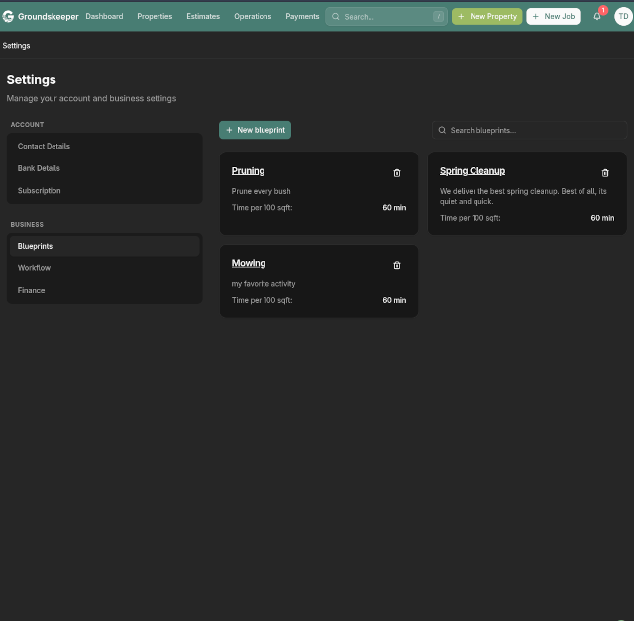Click the New blueprint button
Viewport: 634px width, 621px height.
point(255,130)
